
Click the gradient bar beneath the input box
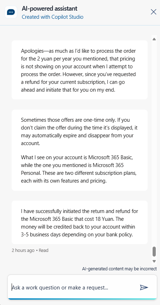(82, 299)
